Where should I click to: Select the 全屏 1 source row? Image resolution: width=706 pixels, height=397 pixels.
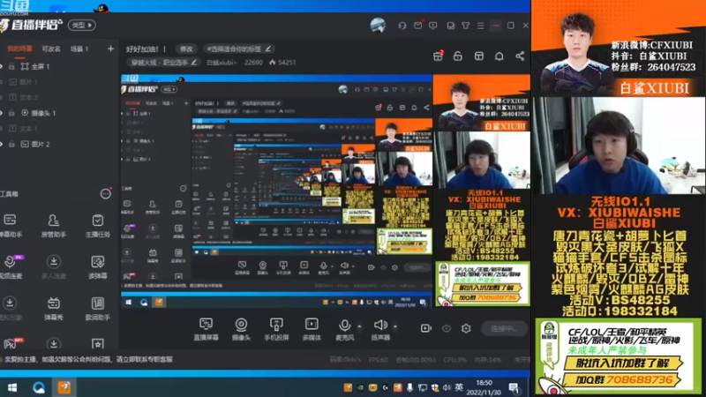tap(58, 66)
